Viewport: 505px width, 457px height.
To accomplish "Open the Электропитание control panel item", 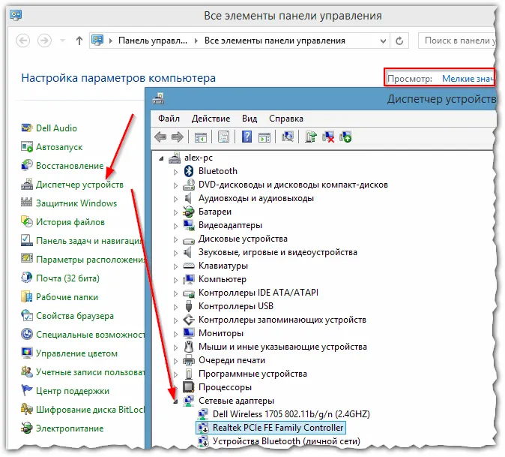I will coord(70,428).
